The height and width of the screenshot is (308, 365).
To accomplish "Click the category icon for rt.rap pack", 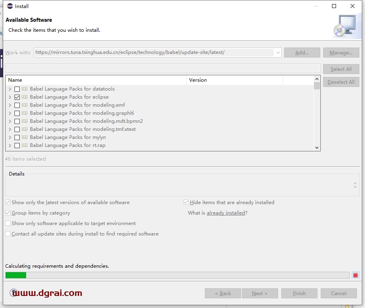I will (25, 145).
